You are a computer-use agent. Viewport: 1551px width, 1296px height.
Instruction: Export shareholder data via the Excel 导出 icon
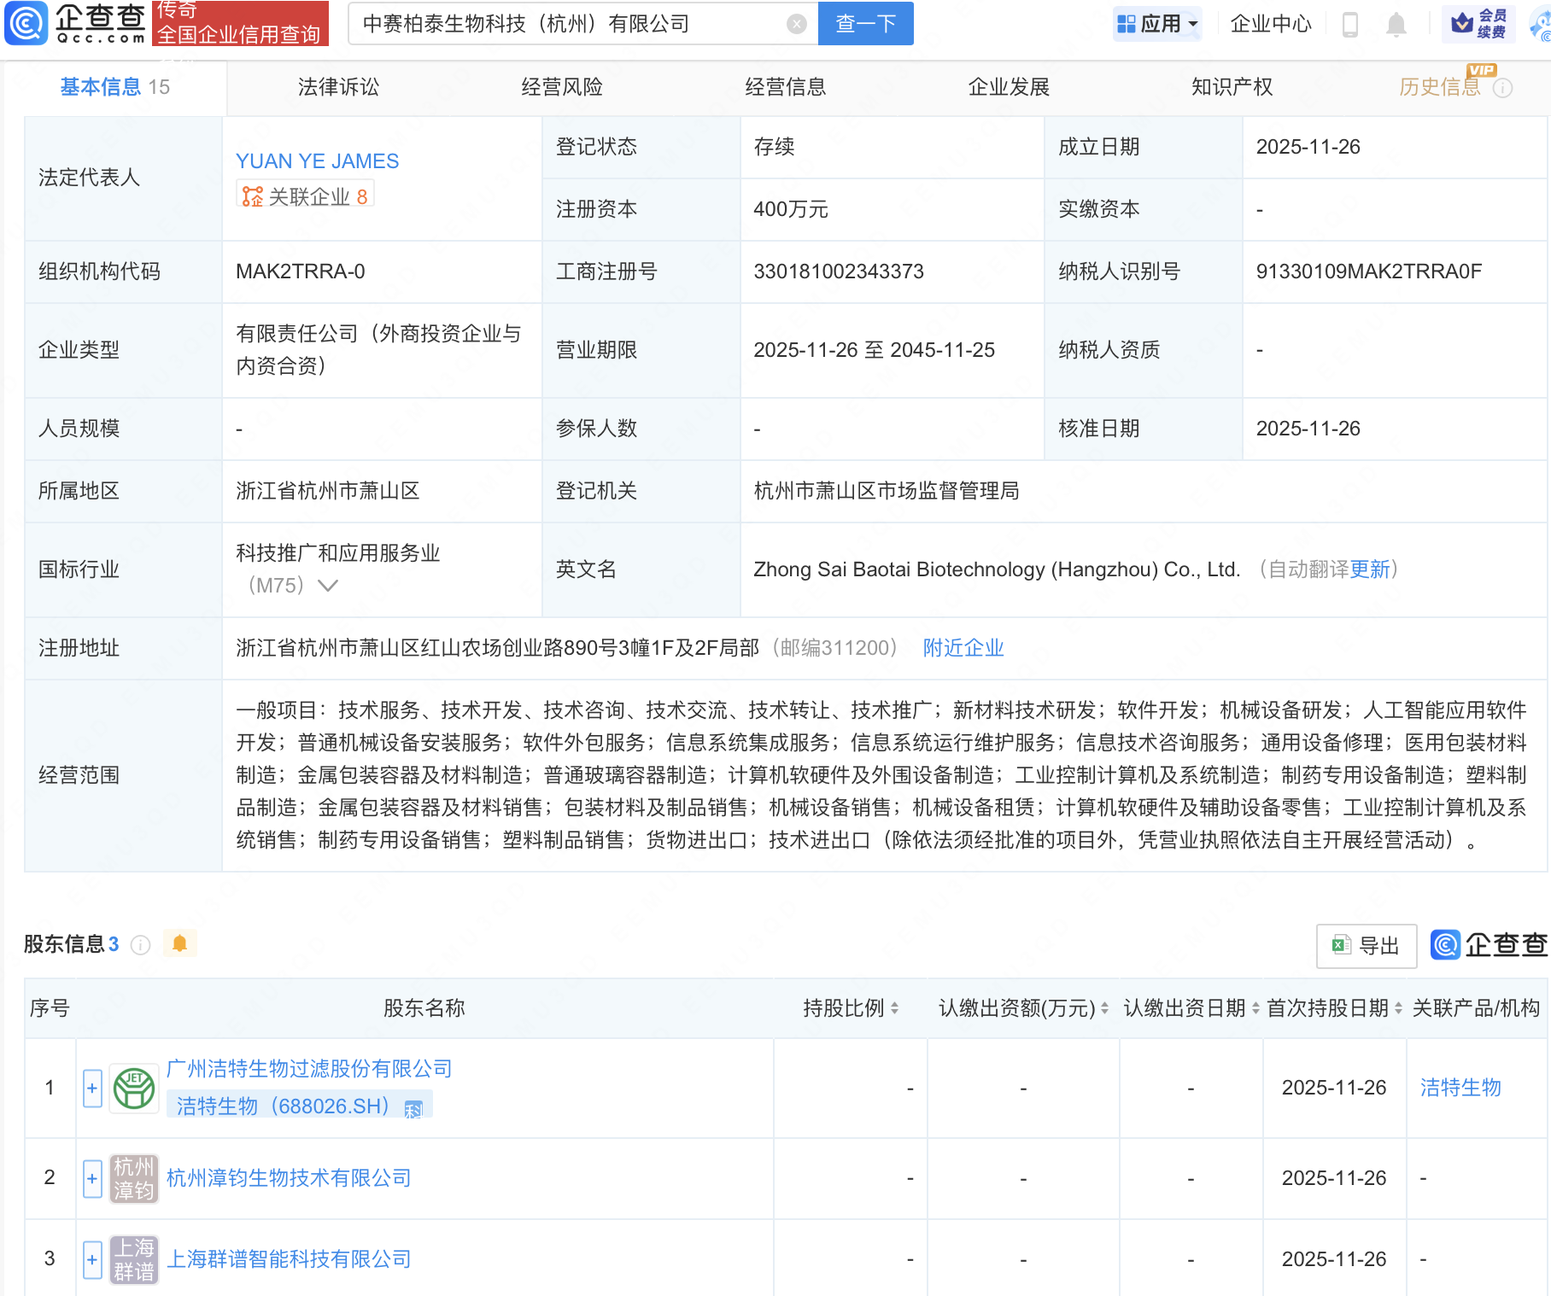(1366, 946)
